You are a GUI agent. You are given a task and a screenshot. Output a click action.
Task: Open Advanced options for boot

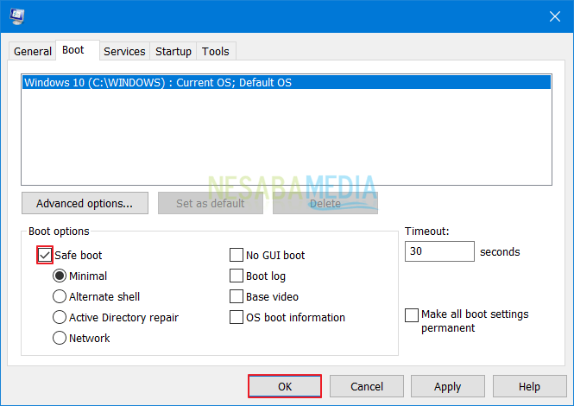click(x=85, y=204)
